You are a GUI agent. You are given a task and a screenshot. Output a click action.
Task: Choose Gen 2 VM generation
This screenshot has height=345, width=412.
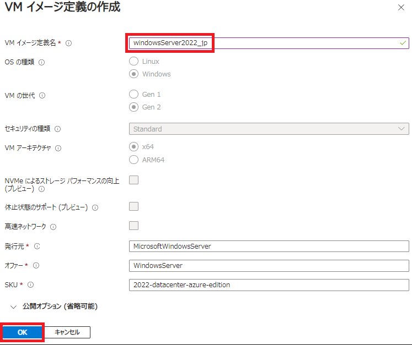coord(133,107)
